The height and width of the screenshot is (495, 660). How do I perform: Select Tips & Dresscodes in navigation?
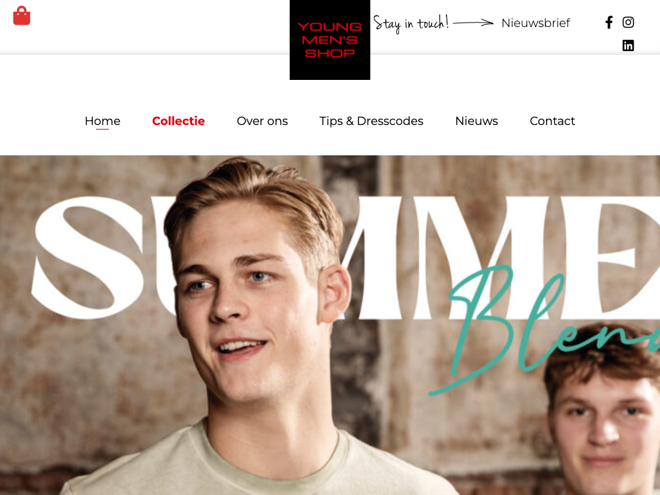(x=371, y=121)
